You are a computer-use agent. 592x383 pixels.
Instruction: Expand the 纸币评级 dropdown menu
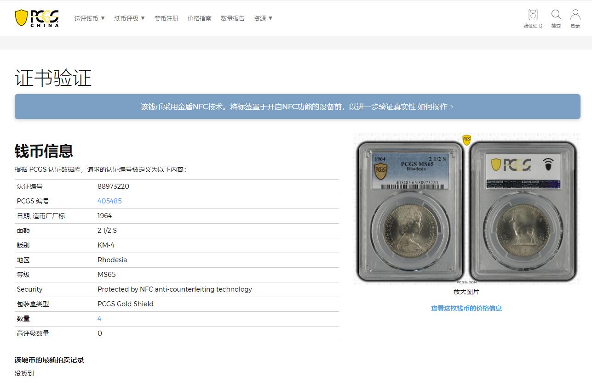pos(130,18)
